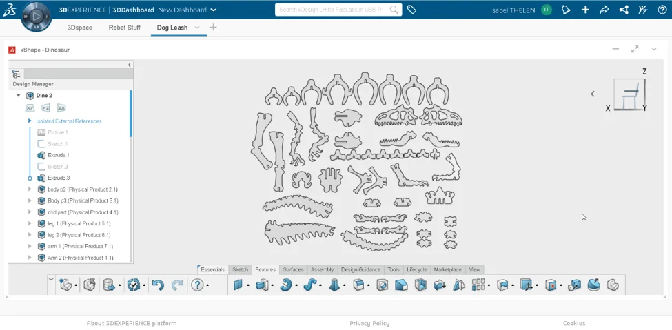
Task: Select the Extrude feature tool
Action: point(262,285)
